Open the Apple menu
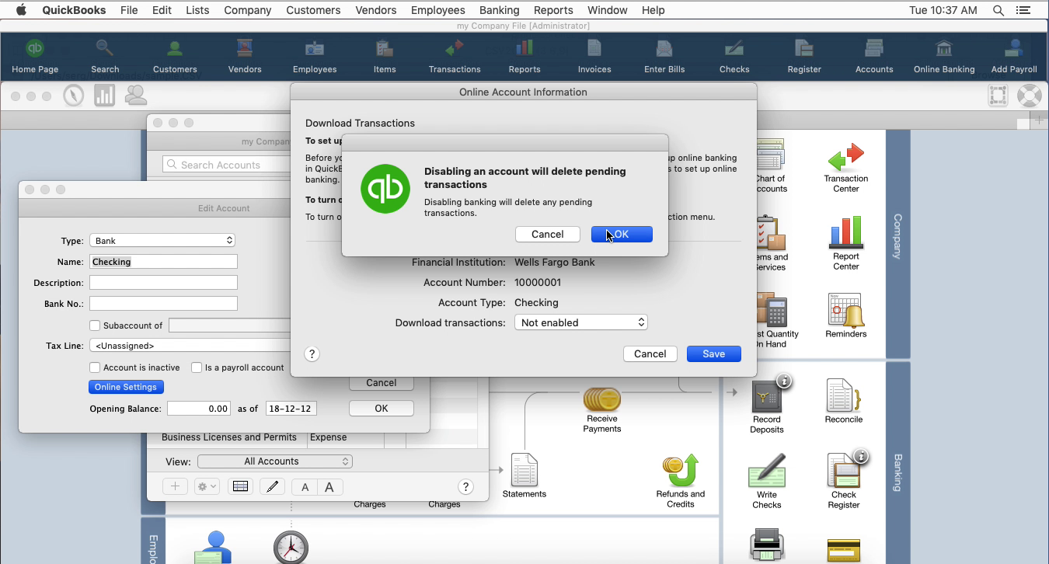This screenshot has width=1049, height=564. (x=21, y=10)
